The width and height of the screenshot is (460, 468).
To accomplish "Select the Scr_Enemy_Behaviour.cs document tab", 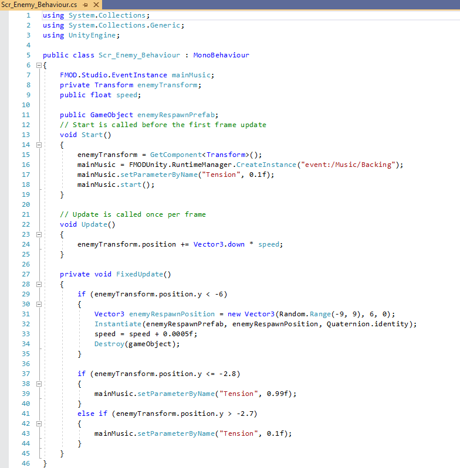I will click(x=35, y=5).
